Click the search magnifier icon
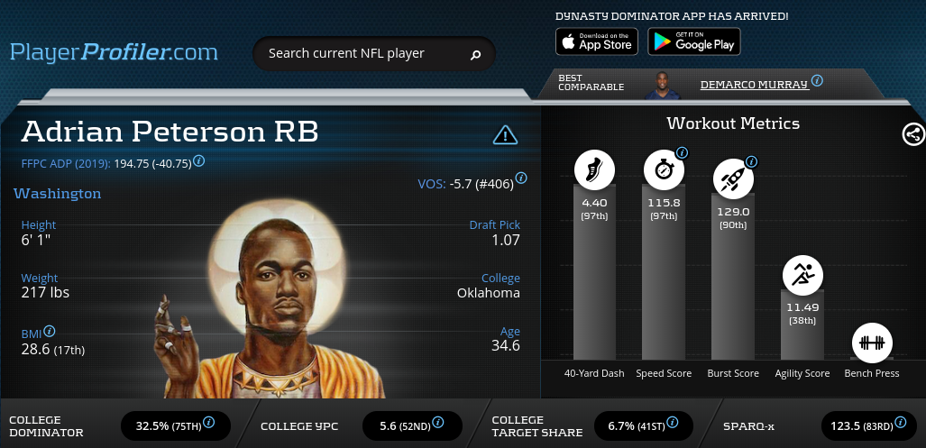The height and width of the screenshot is (448, 926). 475,55
